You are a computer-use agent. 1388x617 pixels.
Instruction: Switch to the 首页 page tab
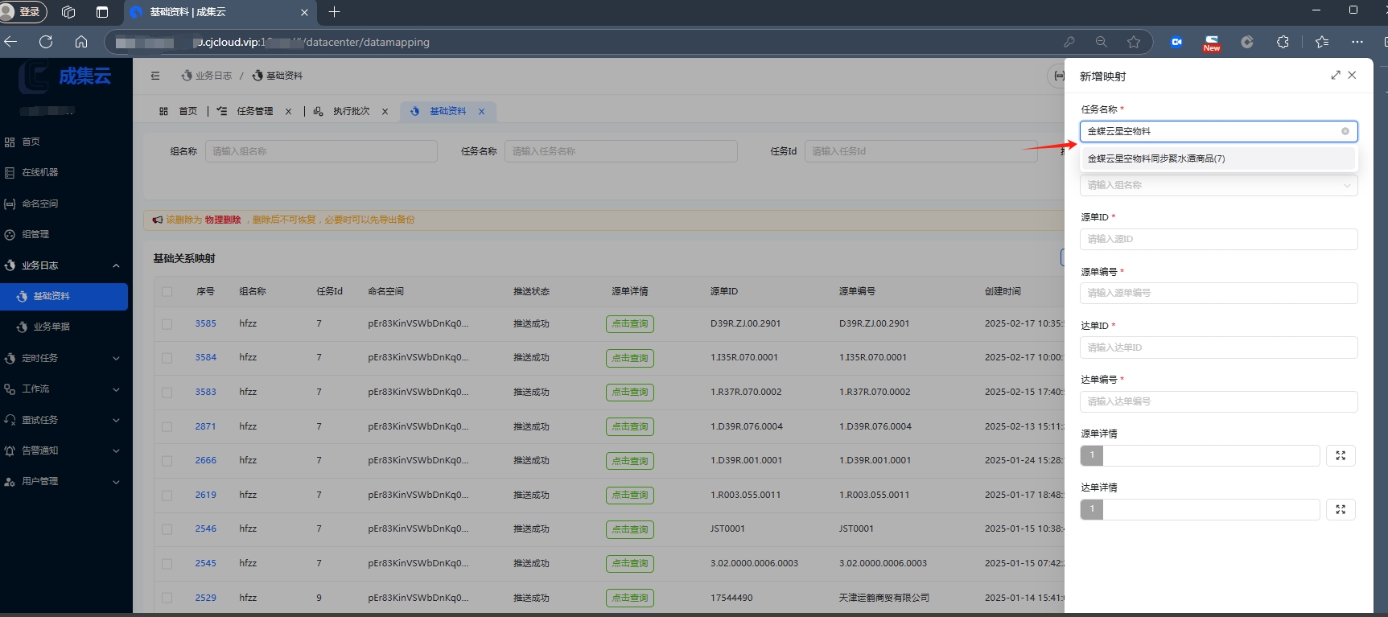[x=179, y=111]
